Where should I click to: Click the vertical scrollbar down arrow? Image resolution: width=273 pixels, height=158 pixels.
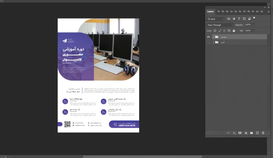pyautogui.click(x=269, y=153)
